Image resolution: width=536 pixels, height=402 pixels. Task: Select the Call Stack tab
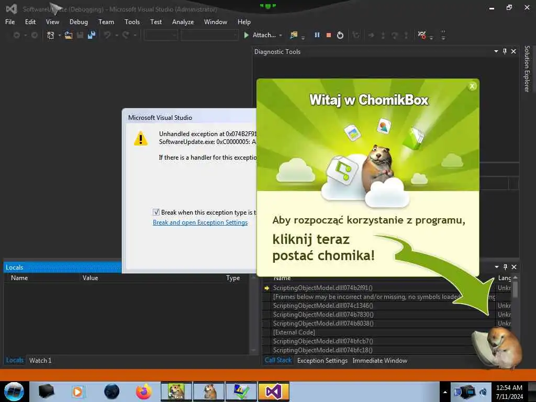[x=278, y=360]
